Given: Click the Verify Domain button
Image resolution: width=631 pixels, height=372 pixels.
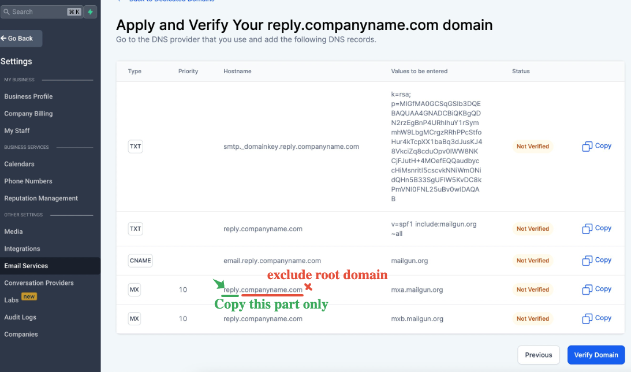Looking at the screenshot, I should pyautogui.click(x=596, y=355).
